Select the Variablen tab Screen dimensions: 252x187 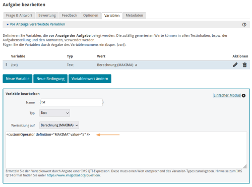pos(112,16)
